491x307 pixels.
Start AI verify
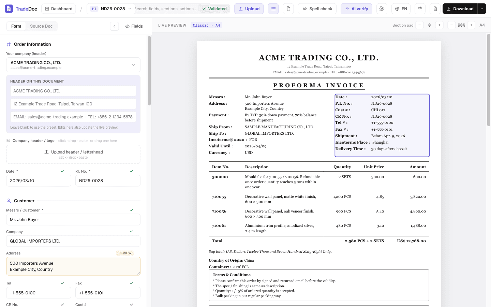(x=356, y=9)
